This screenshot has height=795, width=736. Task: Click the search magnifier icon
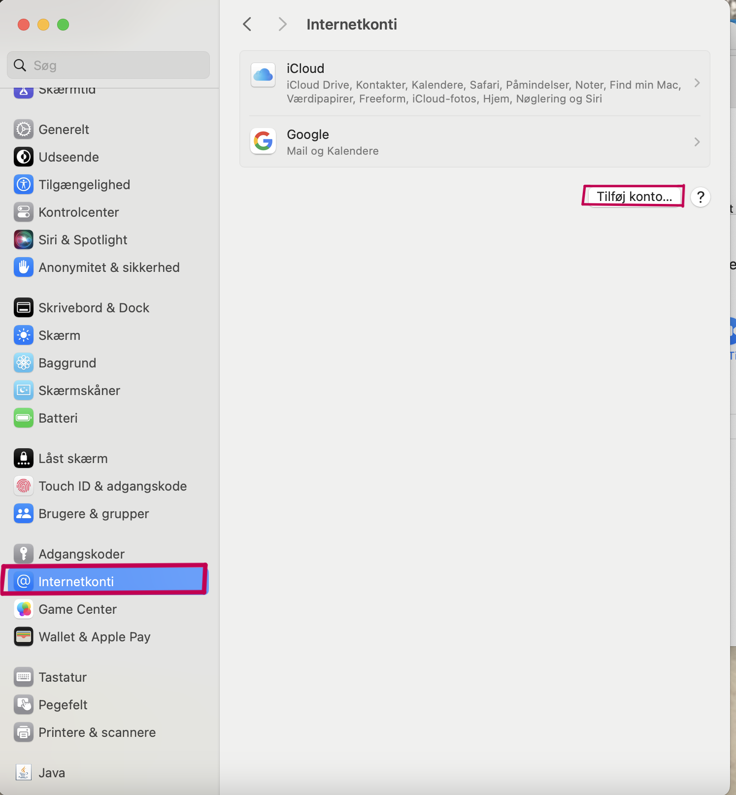click(x=20, y=65)
